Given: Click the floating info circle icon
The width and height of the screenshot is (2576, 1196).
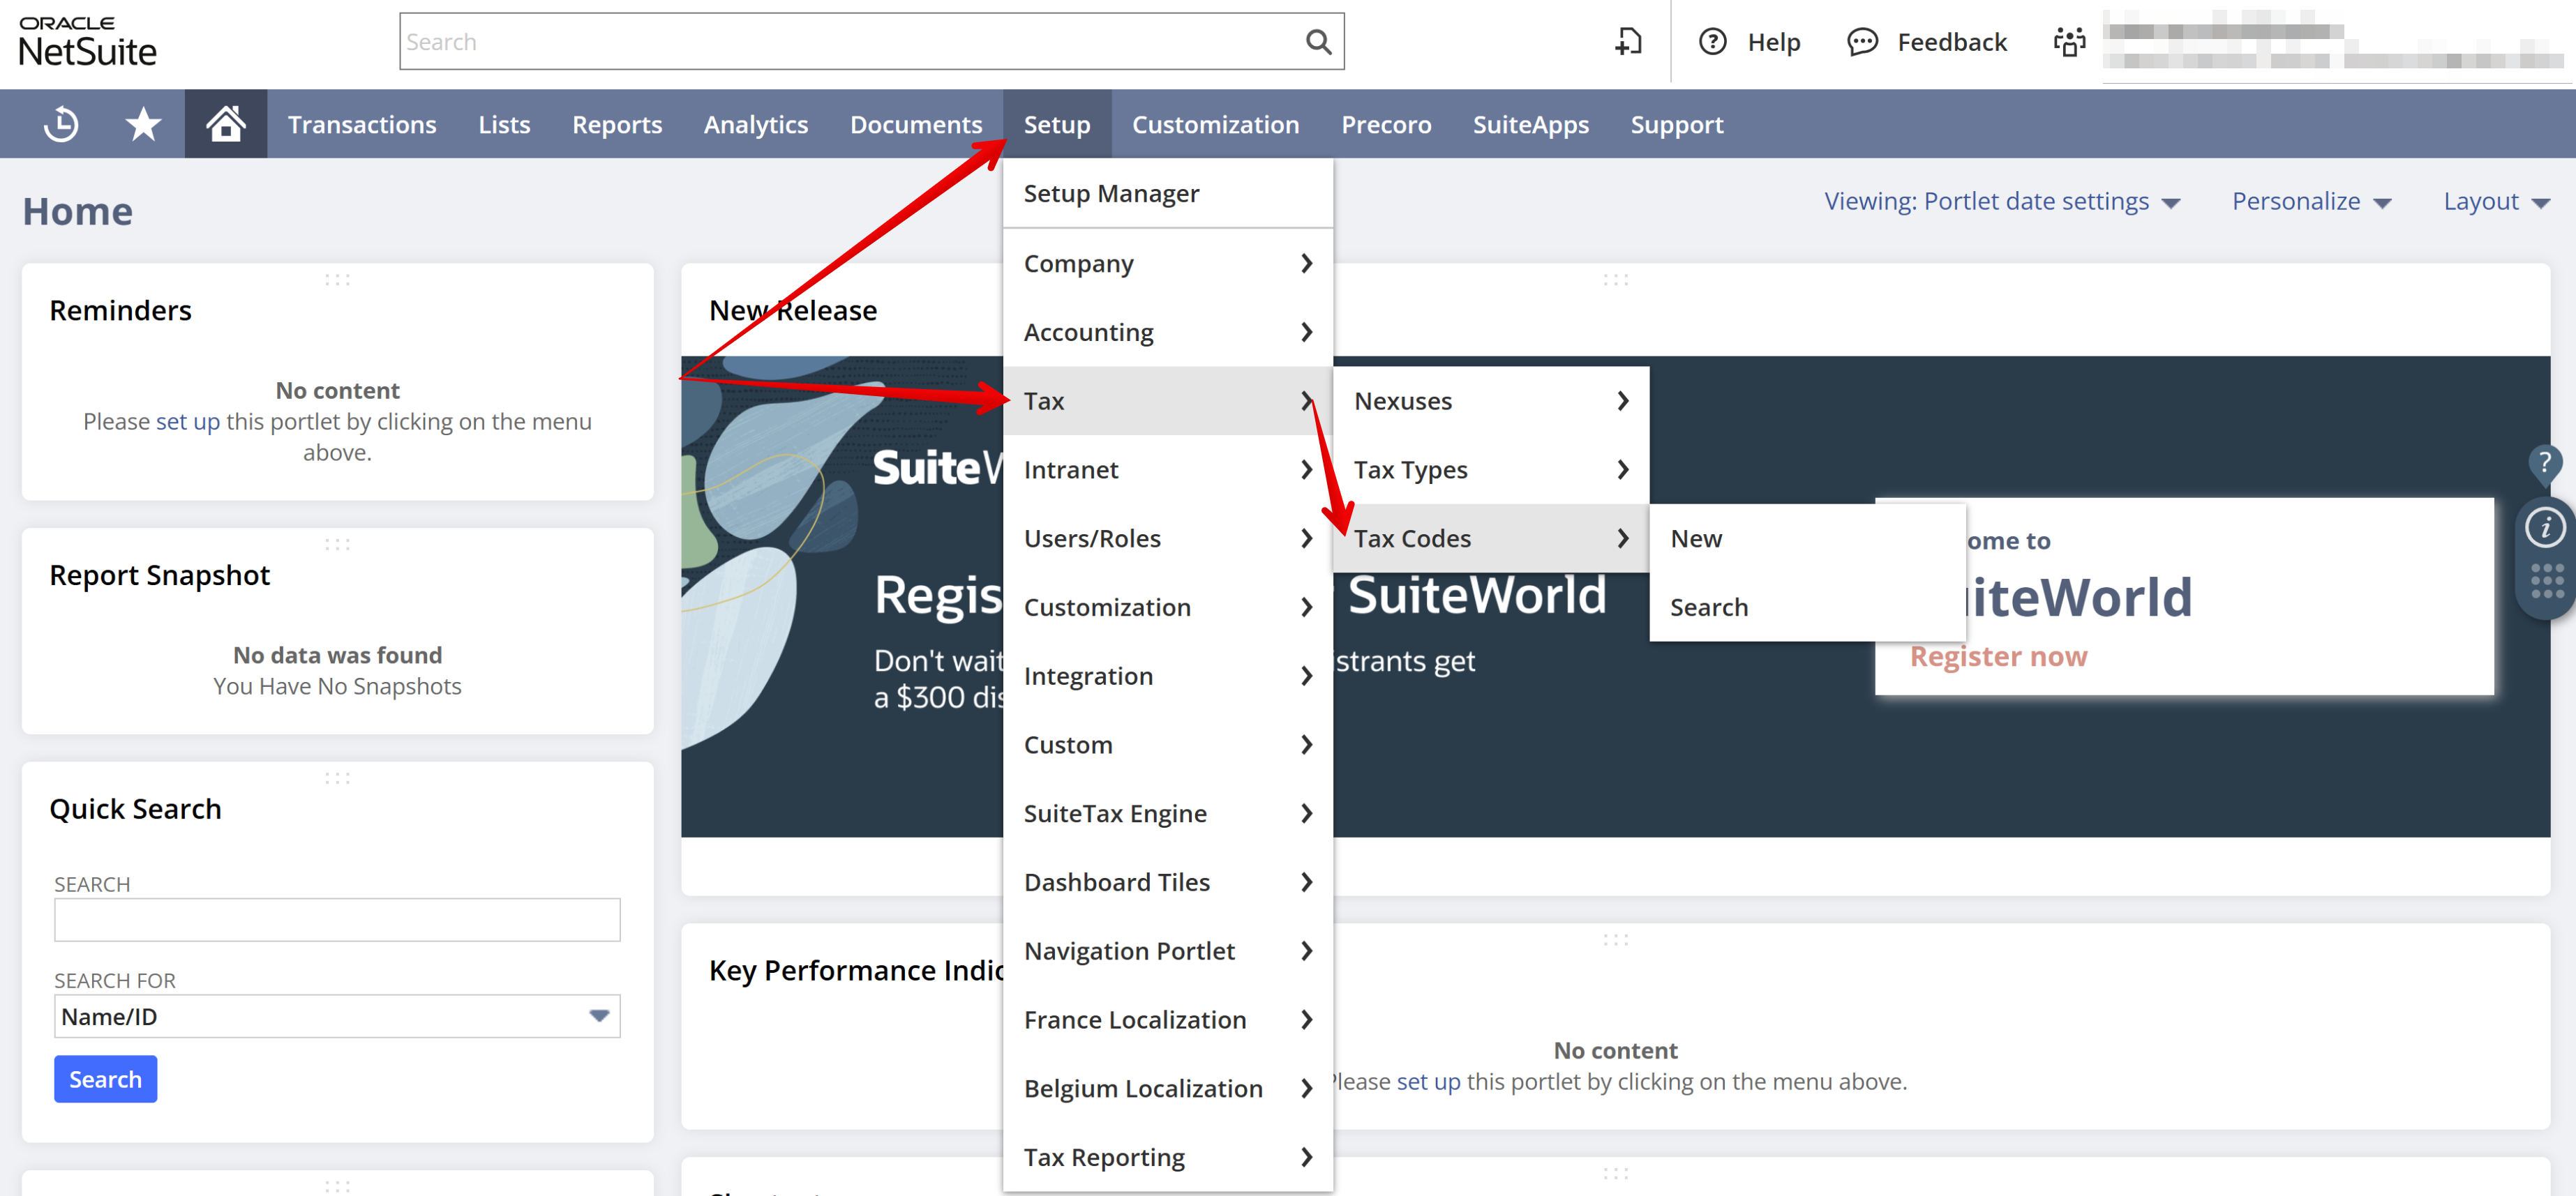Looking at the screenshot, I should point(2545,527).
